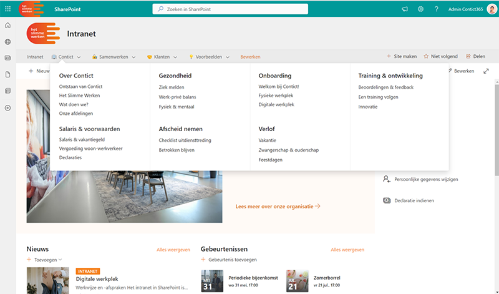Click the Site maken button

401,56
